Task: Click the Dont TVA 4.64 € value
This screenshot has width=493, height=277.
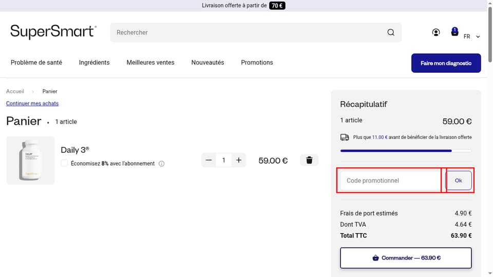Action: click(463, 225)
